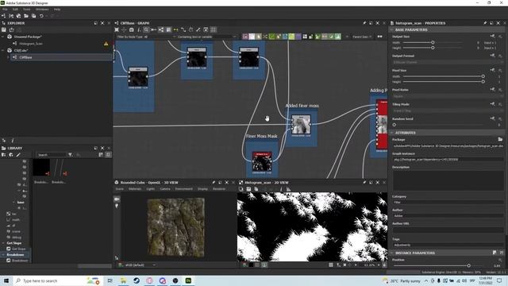This screenshot has height=286, width=508.
Task: Adjust the Output Size Width slider
Action: 433,42
